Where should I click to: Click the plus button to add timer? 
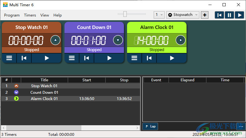205,15
